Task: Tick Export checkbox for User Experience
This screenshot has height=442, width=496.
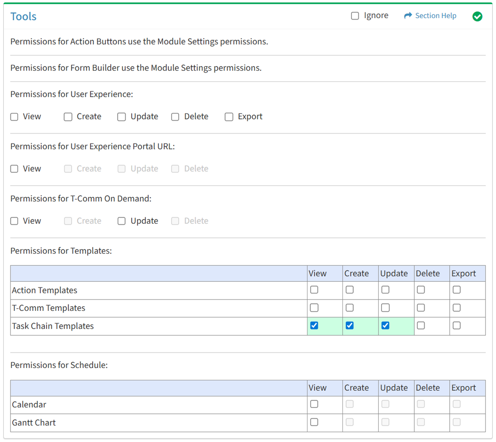Action: 229,117
